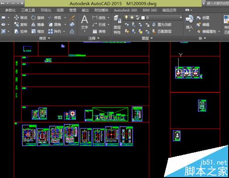The width and height of the screenshot is (229, 178).
Task: Click the Layer Unlock icon
Action: (147, 31)
